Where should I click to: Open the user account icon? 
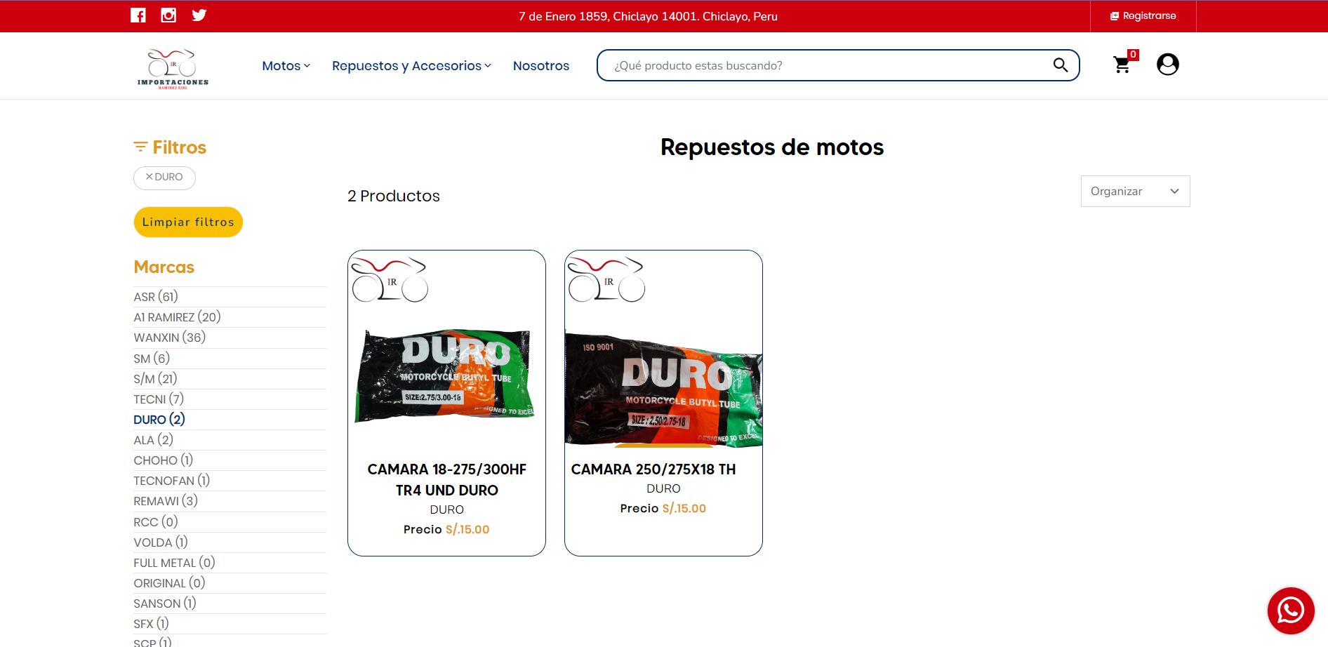click(1167, 65)
